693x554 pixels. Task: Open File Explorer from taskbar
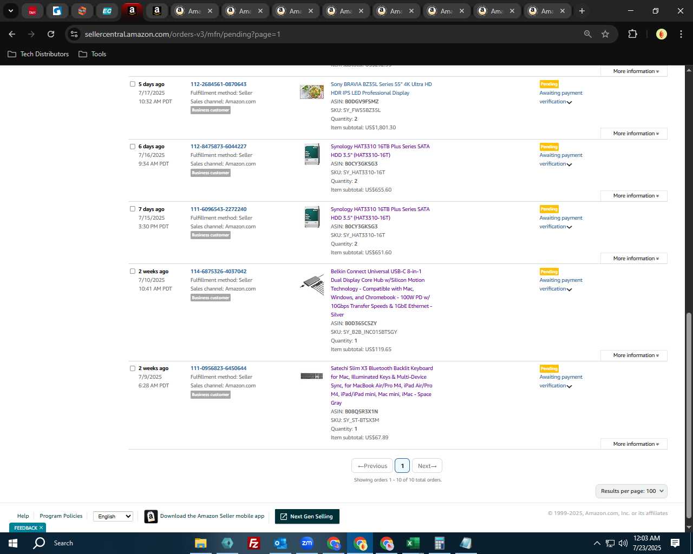(201, 543)
